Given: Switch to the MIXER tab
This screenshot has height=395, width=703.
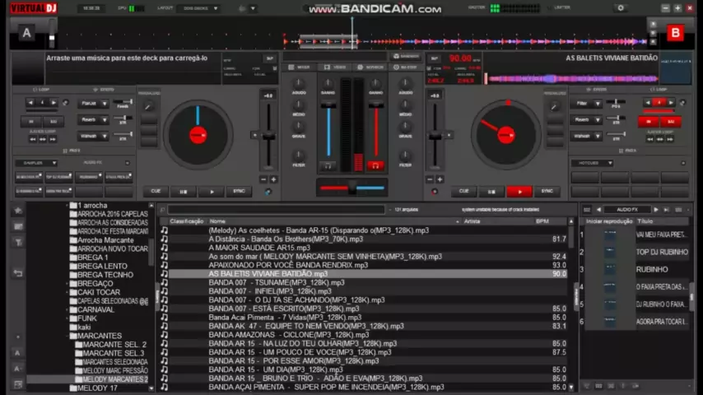Looking at the screenshot, I should click(x=299, y=67).
